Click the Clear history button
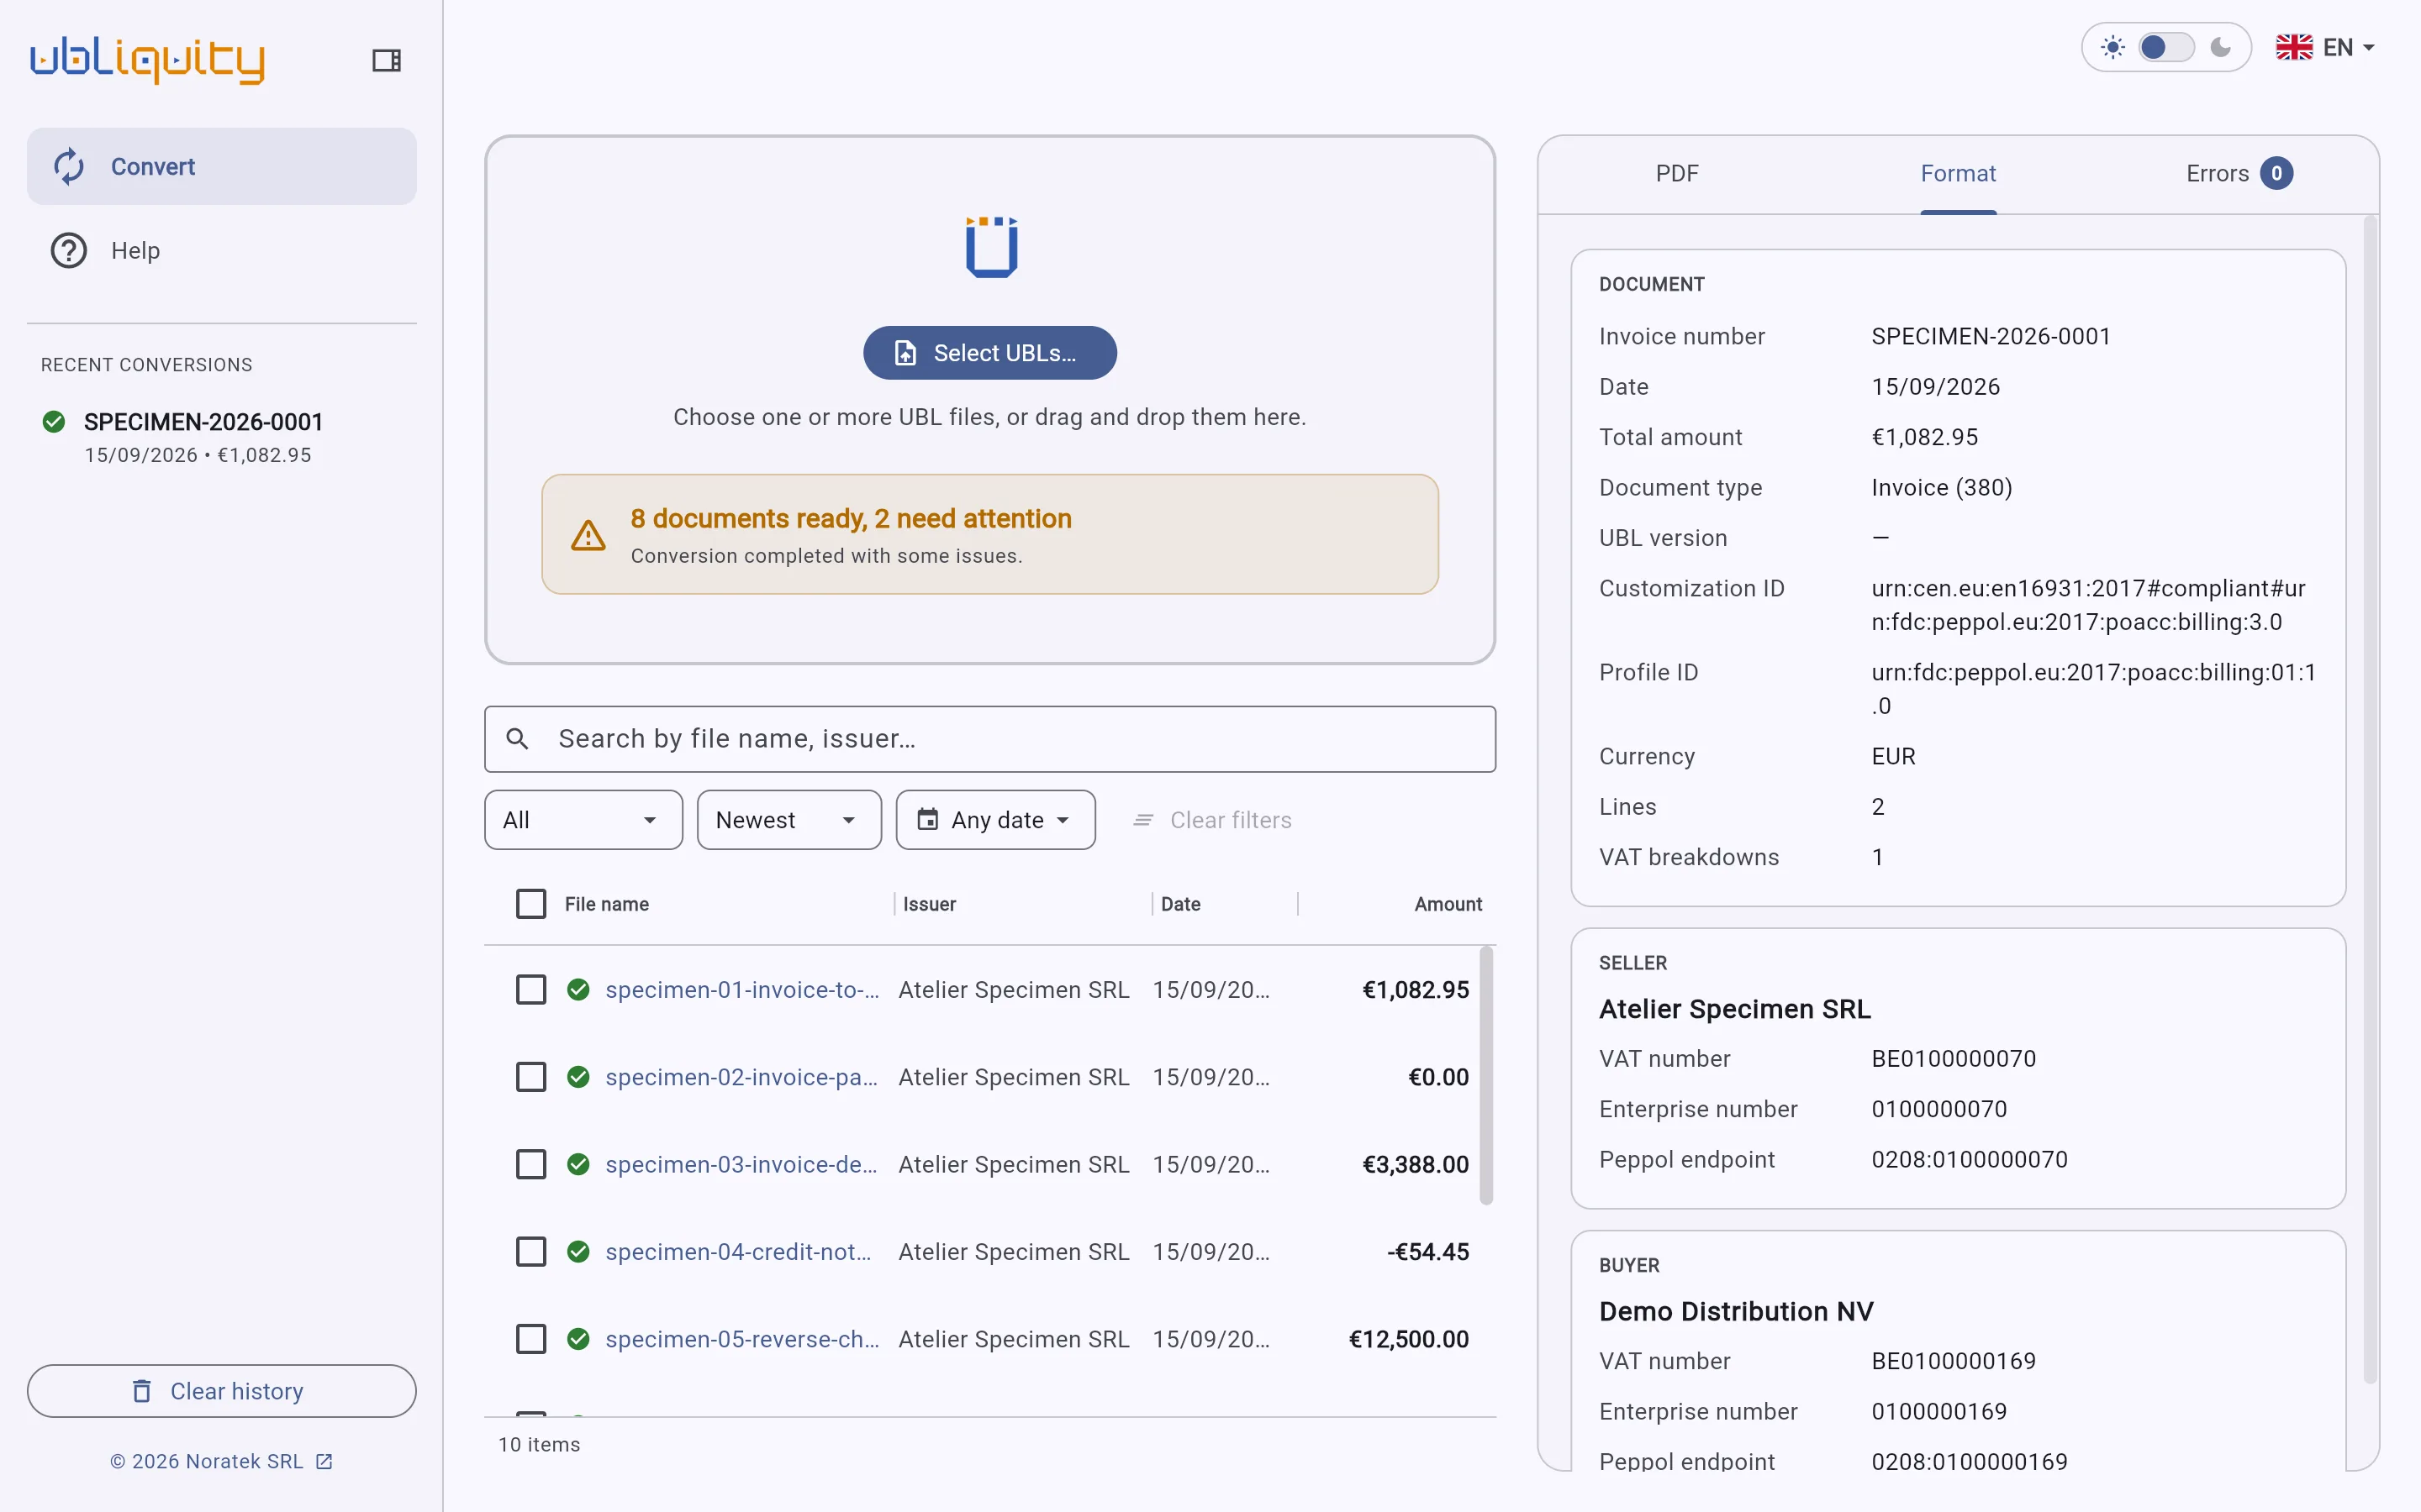2421x1512 pixels. pyautogui.click(x=221, y=1391)
